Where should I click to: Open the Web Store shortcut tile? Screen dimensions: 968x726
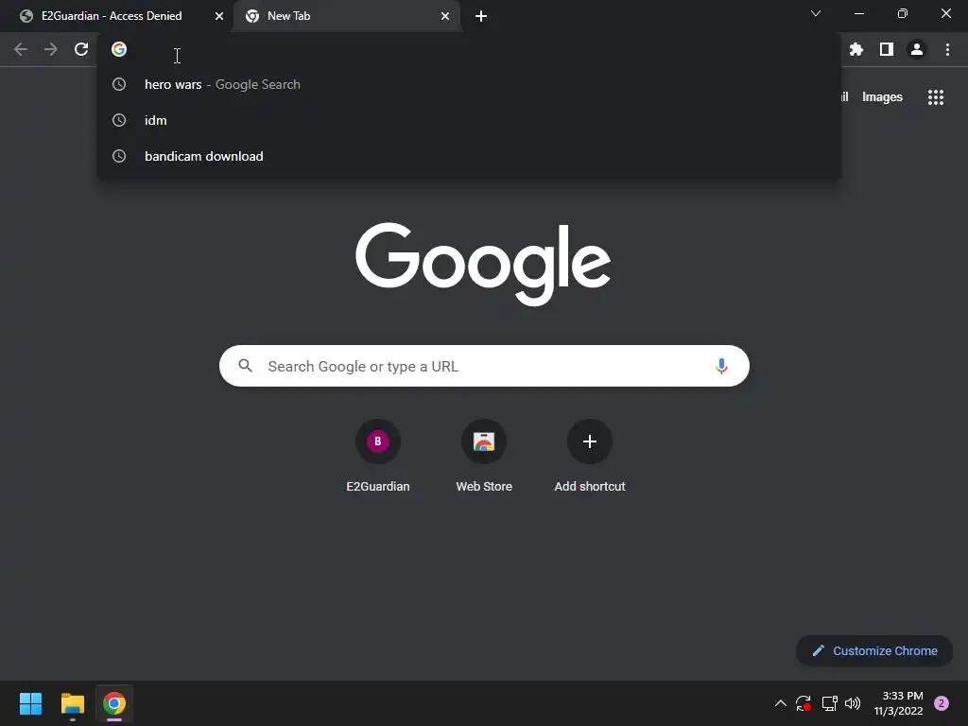pos(484,457)
